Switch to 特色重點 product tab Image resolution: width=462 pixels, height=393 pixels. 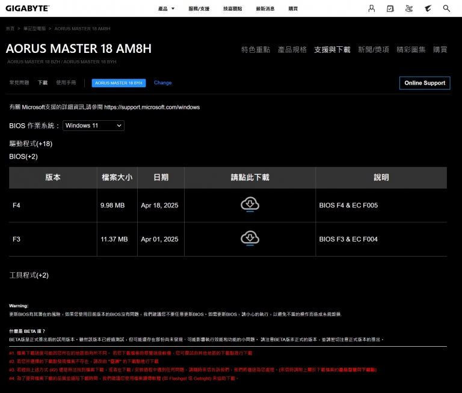(256, 50)
